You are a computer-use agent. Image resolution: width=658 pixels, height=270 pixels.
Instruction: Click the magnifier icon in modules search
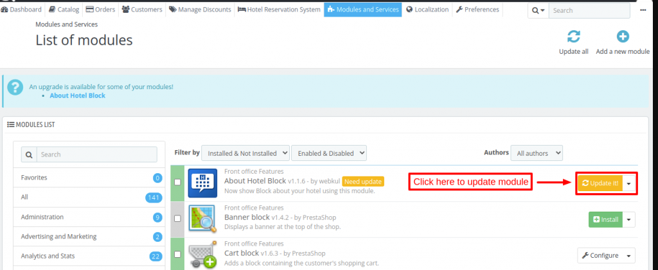tap(29, 155)
